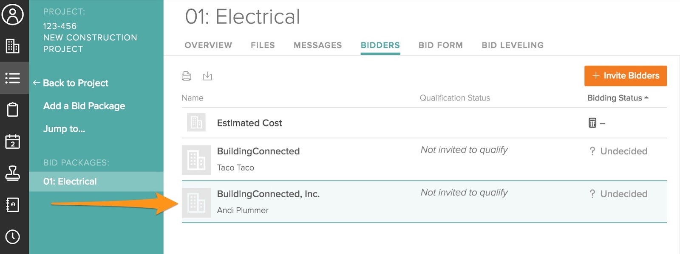Image resolution: width=680 pixels, height=254 pixels.
Task: Go Back to Project
Action: point(71,83)
